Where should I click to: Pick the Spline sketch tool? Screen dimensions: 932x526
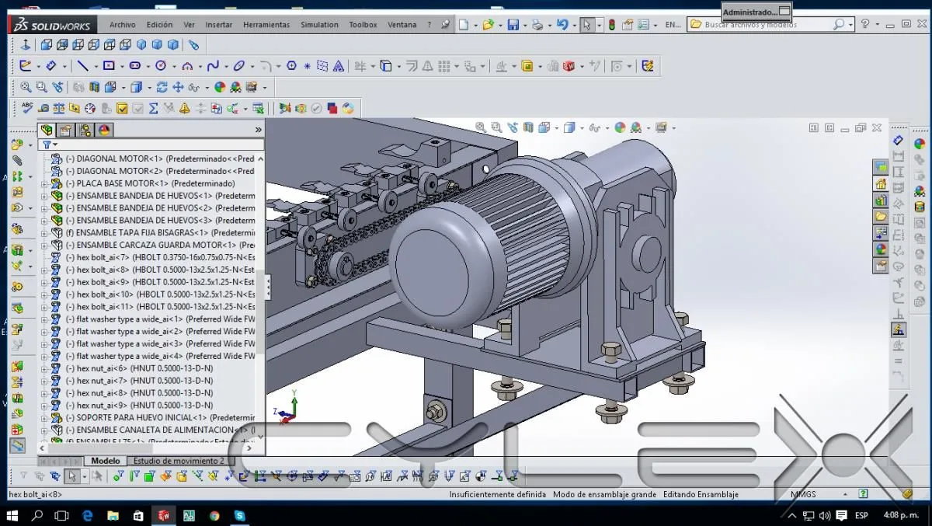tap(213, 66)
